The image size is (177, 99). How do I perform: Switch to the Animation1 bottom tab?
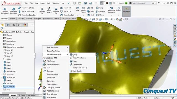click(32, 95)
